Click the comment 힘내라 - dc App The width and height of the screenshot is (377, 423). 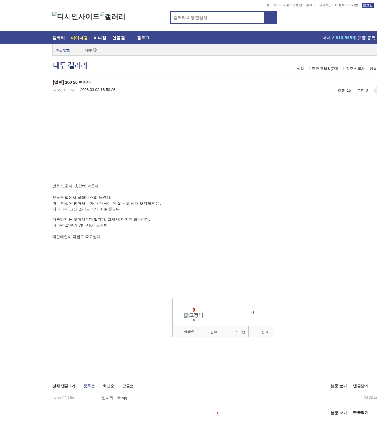click(115, 398)
